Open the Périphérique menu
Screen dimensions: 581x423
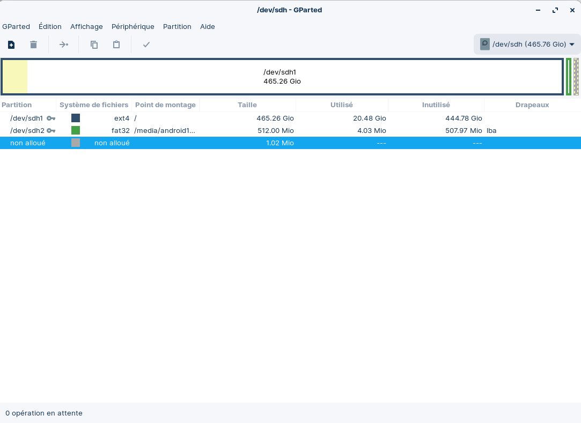point(133,27)
